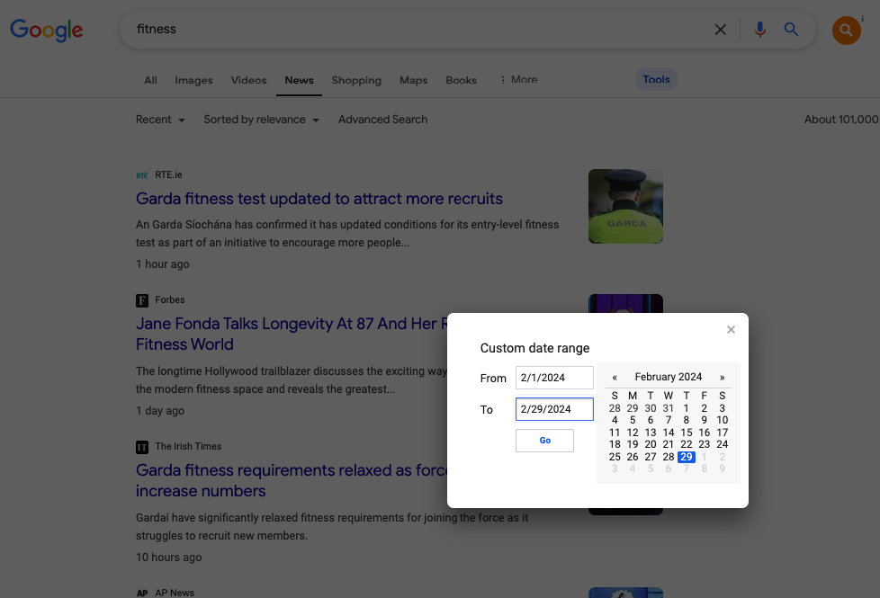Image resolution: width=880 pixels, height=598 pixels.
Task: Select February 6 in the calendar
Action: pyautogui.click(x=651, y=420)
